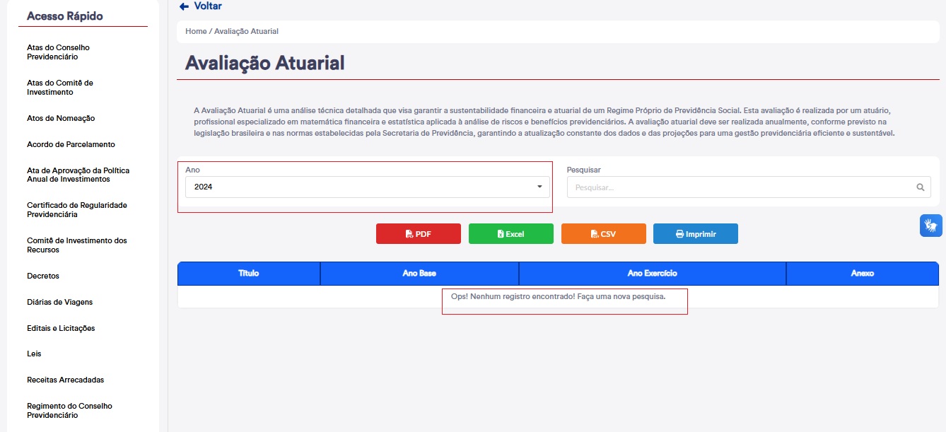946x432 pixels.
Task: Open Atas do Conselho Previdenciário in sidebar
Action: click(x=58, y=52)
